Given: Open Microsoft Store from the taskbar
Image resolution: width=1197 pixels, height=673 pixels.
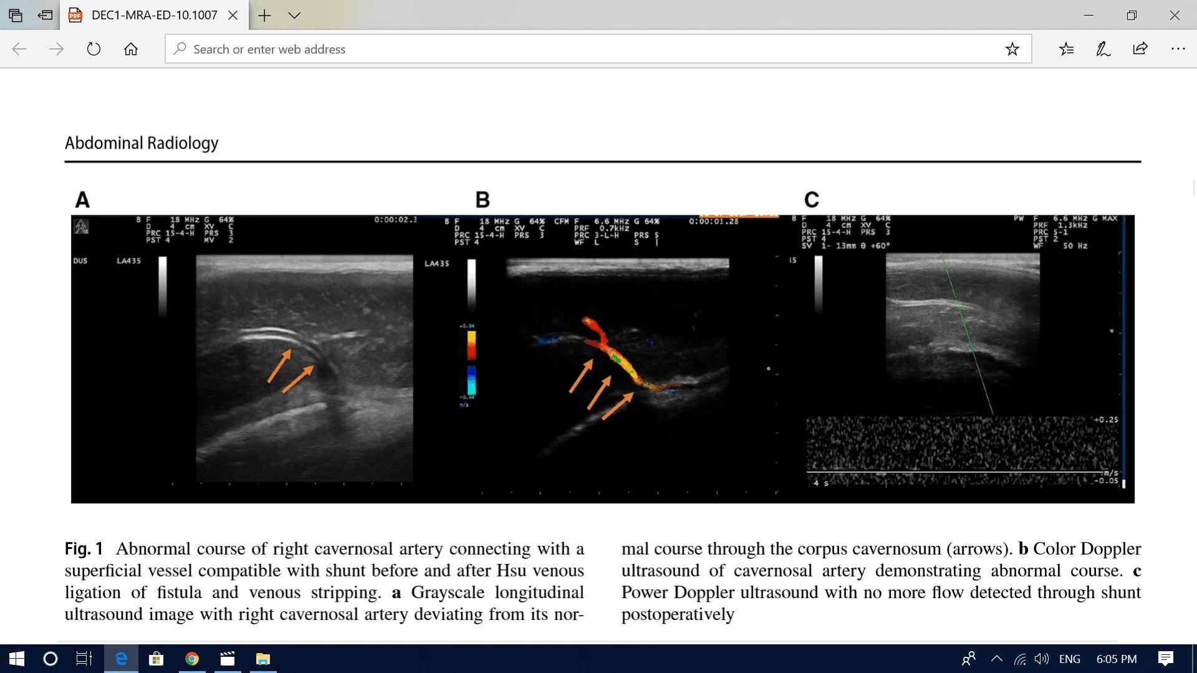Looking at the screenshot, I should 156,659.
